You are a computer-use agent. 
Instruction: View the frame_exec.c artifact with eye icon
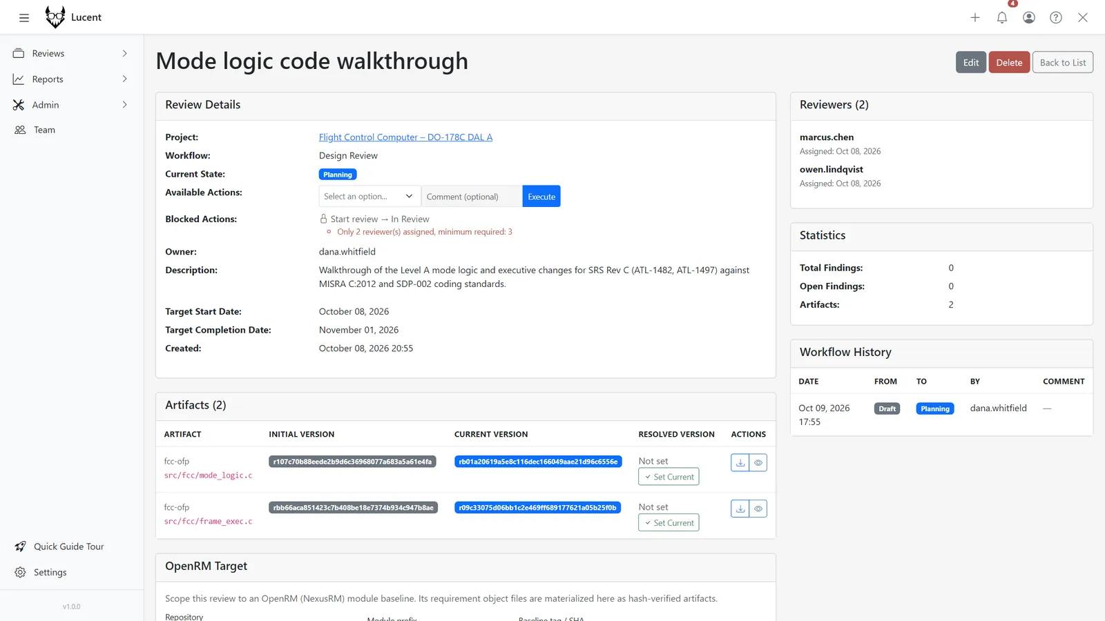coord(758,509)
